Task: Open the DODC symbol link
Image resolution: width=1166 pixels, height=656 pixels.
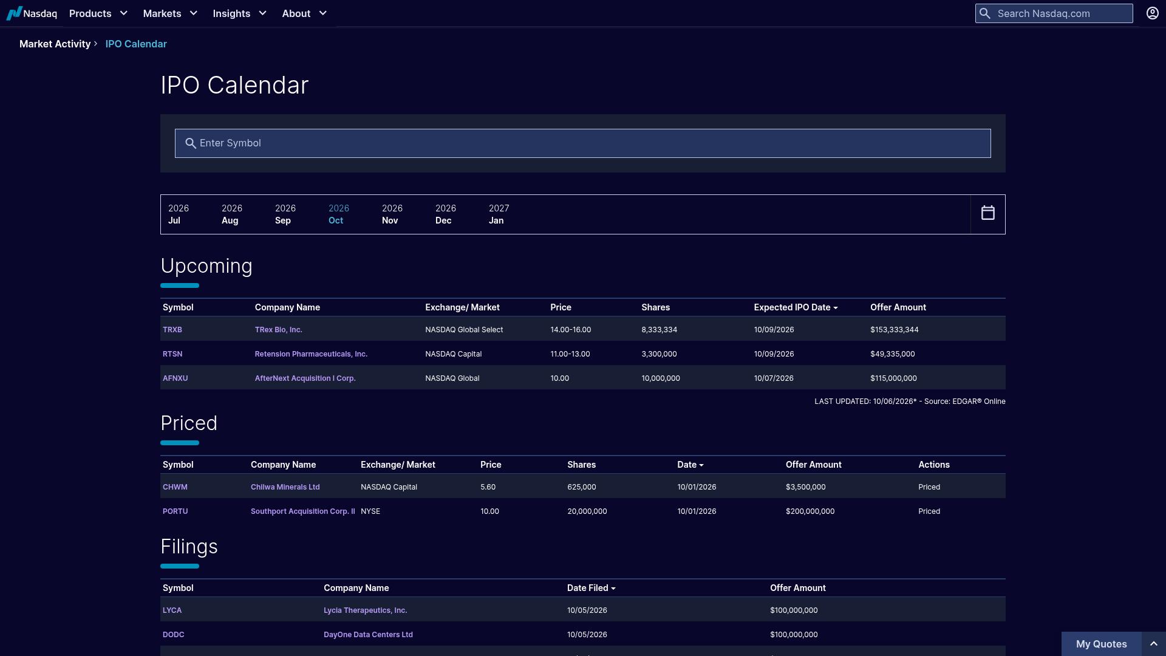Action: pyautogui.click(x=173, y=635)
